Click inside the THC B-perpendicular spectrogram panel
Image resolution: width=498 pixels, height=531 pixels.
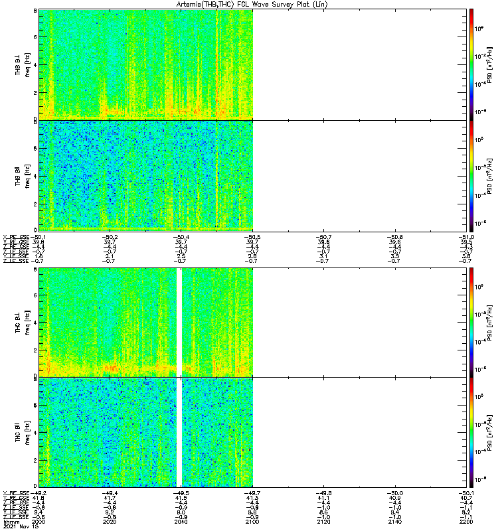pos(253,322)
